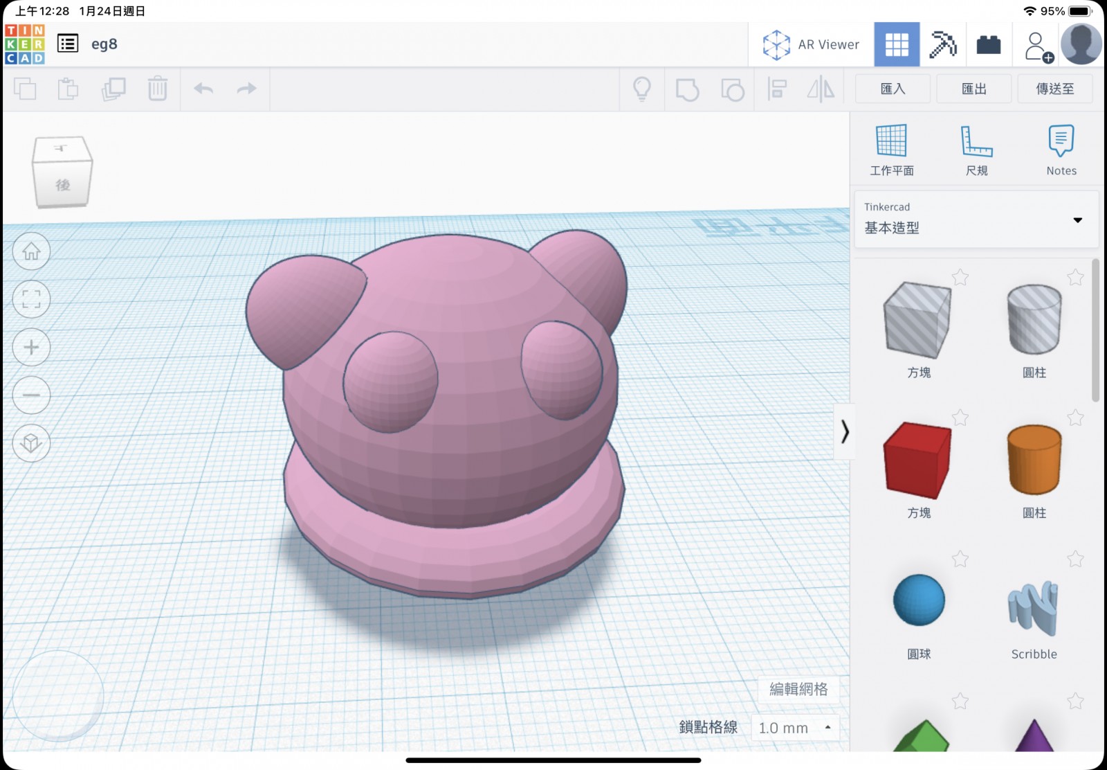Click the shapes panel scrollbar
Viewport: 1107px width, 770px height.
[x=1095, y=330]
